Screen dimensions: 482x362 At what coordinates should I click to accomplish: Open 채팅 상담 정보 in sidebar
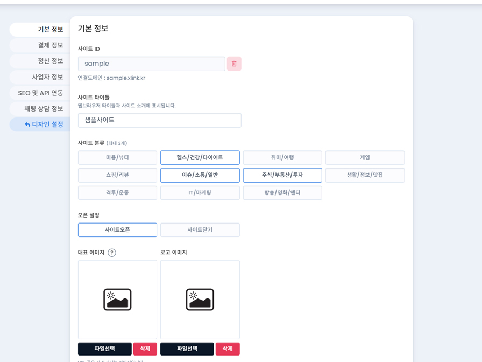[44, 109]
